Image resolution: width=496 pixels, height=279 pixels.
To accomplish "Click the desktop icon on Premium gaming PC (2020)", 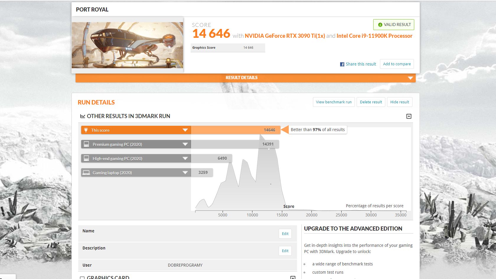I will coord(86,144).
